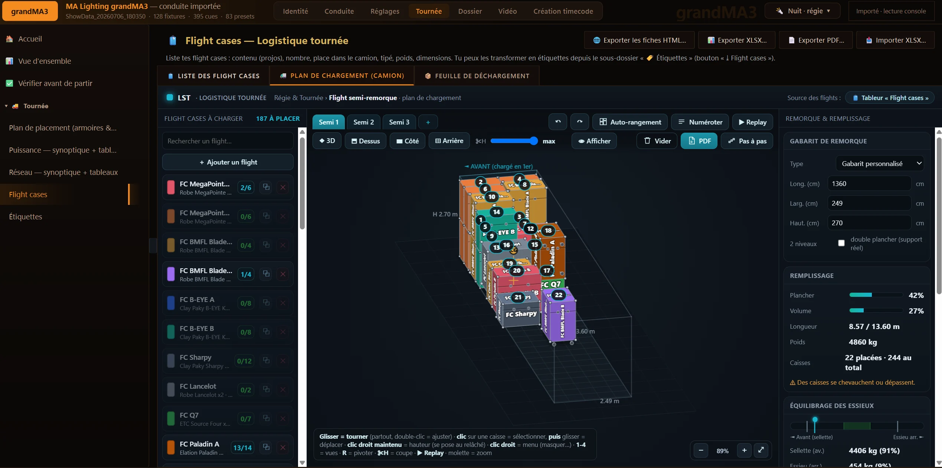This screenshot has height=468, width=942.
Task: Open Étiquettes in the sidebar
Action: point(26,217)
